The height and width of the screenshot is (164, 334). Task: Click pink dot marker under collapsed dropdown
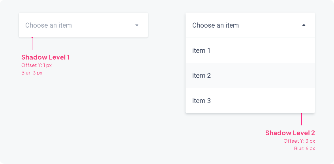tap(32, 38)
